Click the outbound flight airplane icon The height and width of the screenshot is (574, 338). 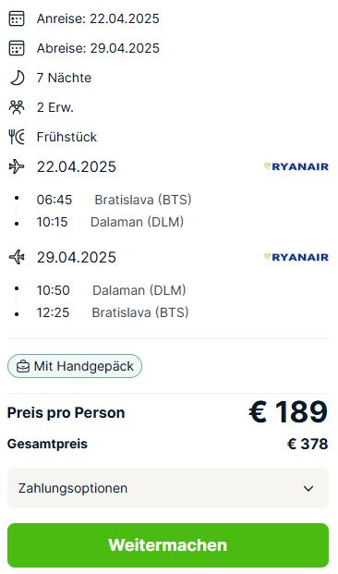(17, 167)
